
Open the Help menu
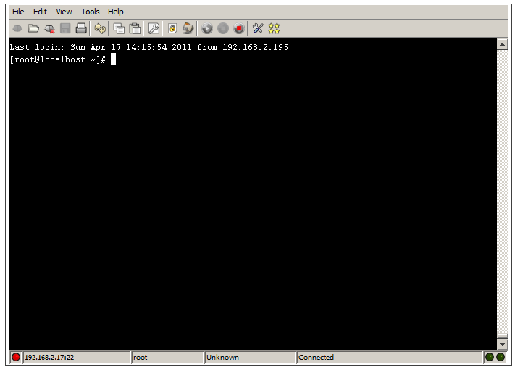tap(116, 12)
